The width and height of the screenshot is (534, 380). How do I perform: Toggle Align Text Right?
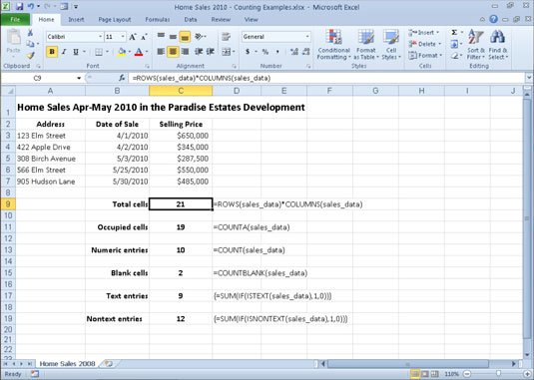[x=185, y=52]
